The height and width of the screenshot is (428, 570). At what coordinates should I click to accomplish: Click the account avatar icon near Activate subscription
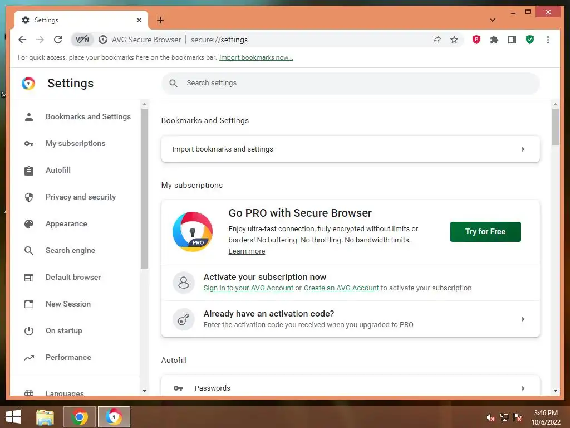coord(184,283)
